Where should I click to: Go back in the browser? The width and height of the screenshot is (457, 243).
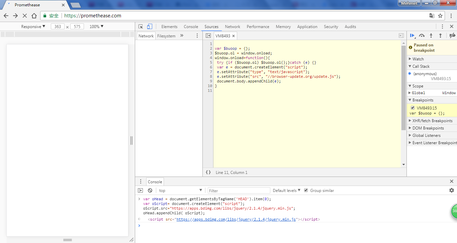[x=6, y=16]
